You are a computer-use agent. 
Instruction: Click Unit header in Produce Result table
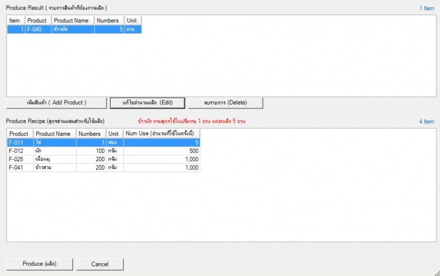[133, 21]
